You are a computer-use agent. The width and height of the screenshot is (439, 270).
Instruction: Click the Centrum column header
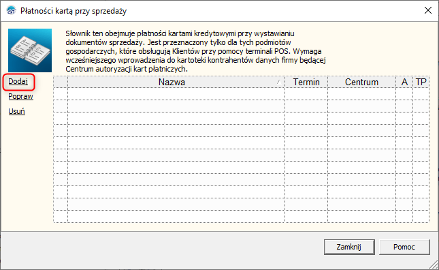tap(361, 82)
